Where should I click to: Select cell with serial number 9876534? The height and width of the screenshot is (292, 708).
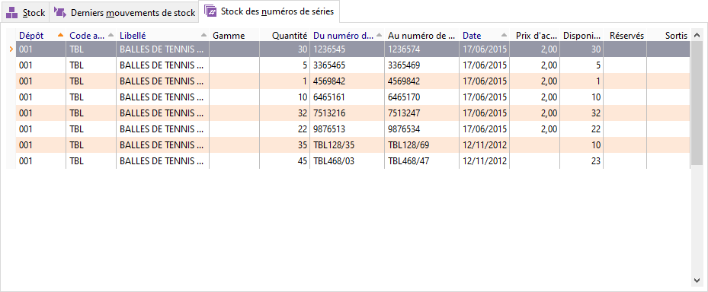tap(421, 129)
